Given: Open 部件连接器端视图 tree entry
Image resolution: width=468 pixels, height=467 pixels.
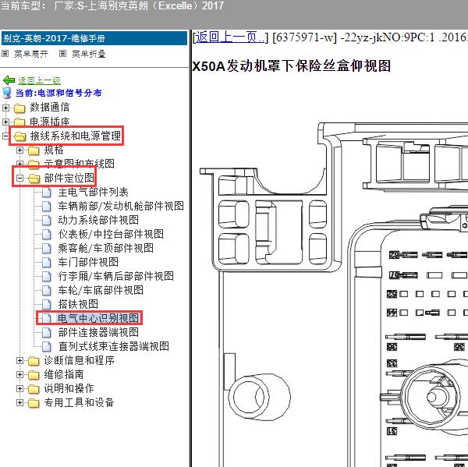Looking at the screenshot, I should click(98, 332).
